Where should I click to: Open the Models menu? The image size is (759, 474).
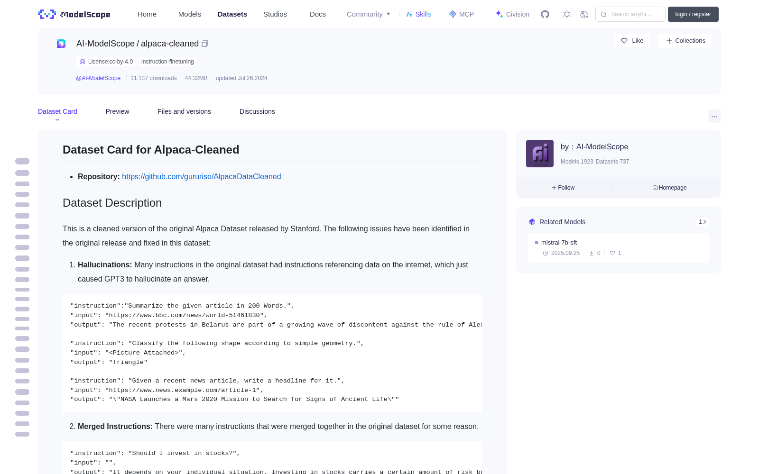(190, 14)
